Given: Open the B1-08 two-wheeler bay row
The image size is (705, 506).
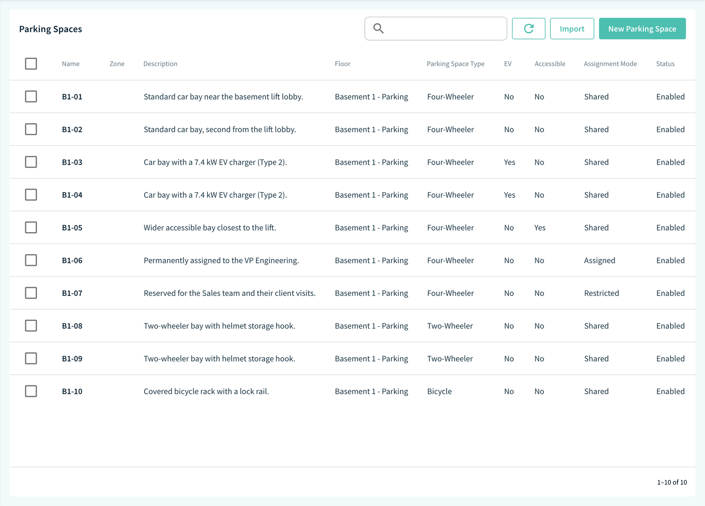Looking at the screenshot, I should click(352, 326).
